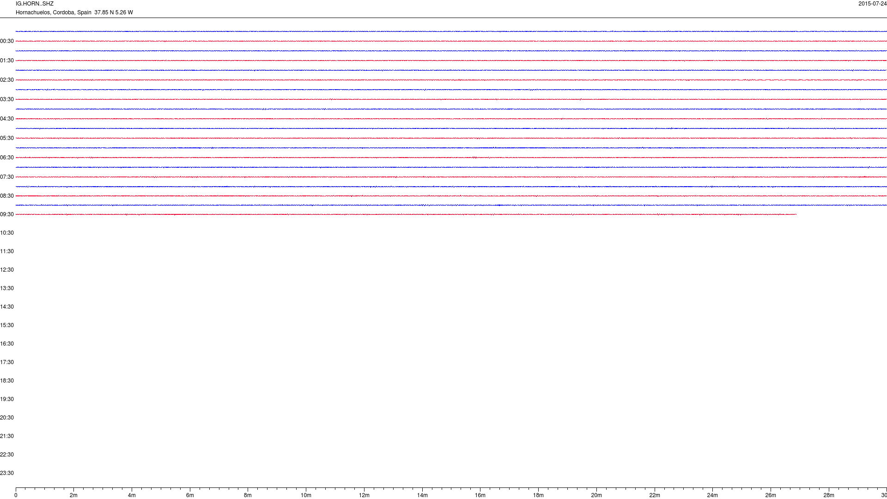The width and height of the screenshot is (887, 499).
Task: Click the 26m axis tick label
Action: click(771, 495)
